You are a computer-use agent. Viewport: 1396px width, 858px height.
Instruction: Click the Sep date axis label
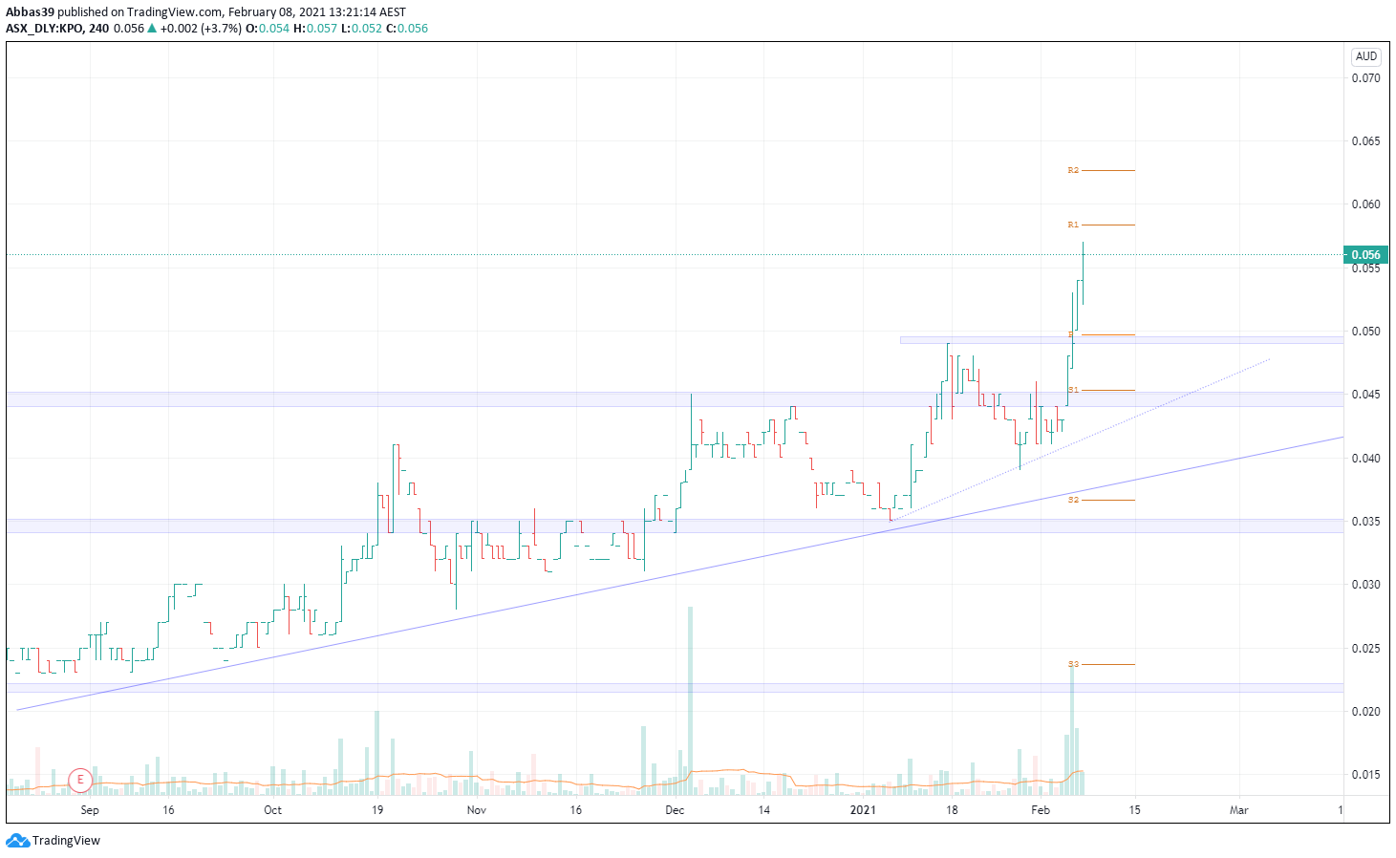[x=90, y=810]
